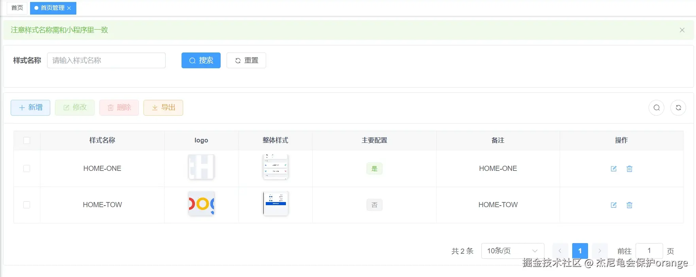Open the 10条/页 page size dropdown
The width and height of the screenshot is (696, 277).
[513, 251]
